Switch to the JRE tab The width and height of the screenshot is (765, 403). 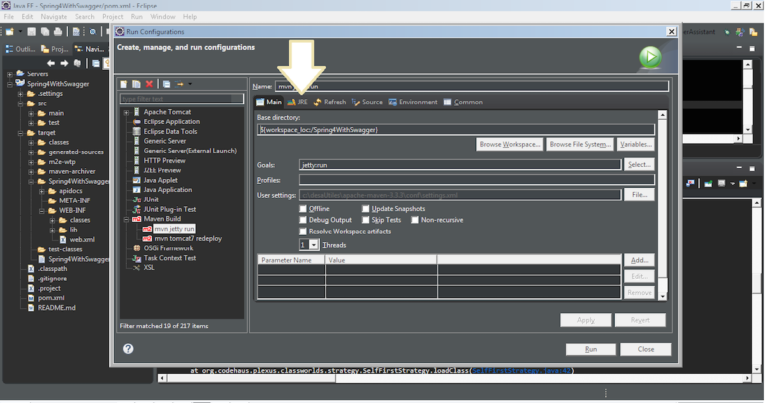(x=298, y=102)
